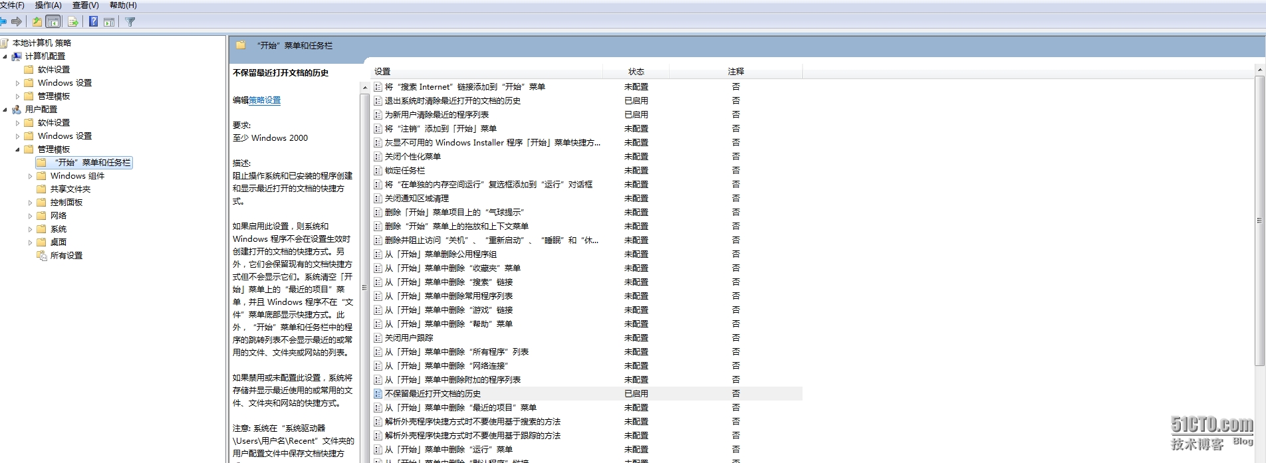Click the description pane scroll-up arrow
Viewport: 1266px width, 463px height.
tap(364, 88)
